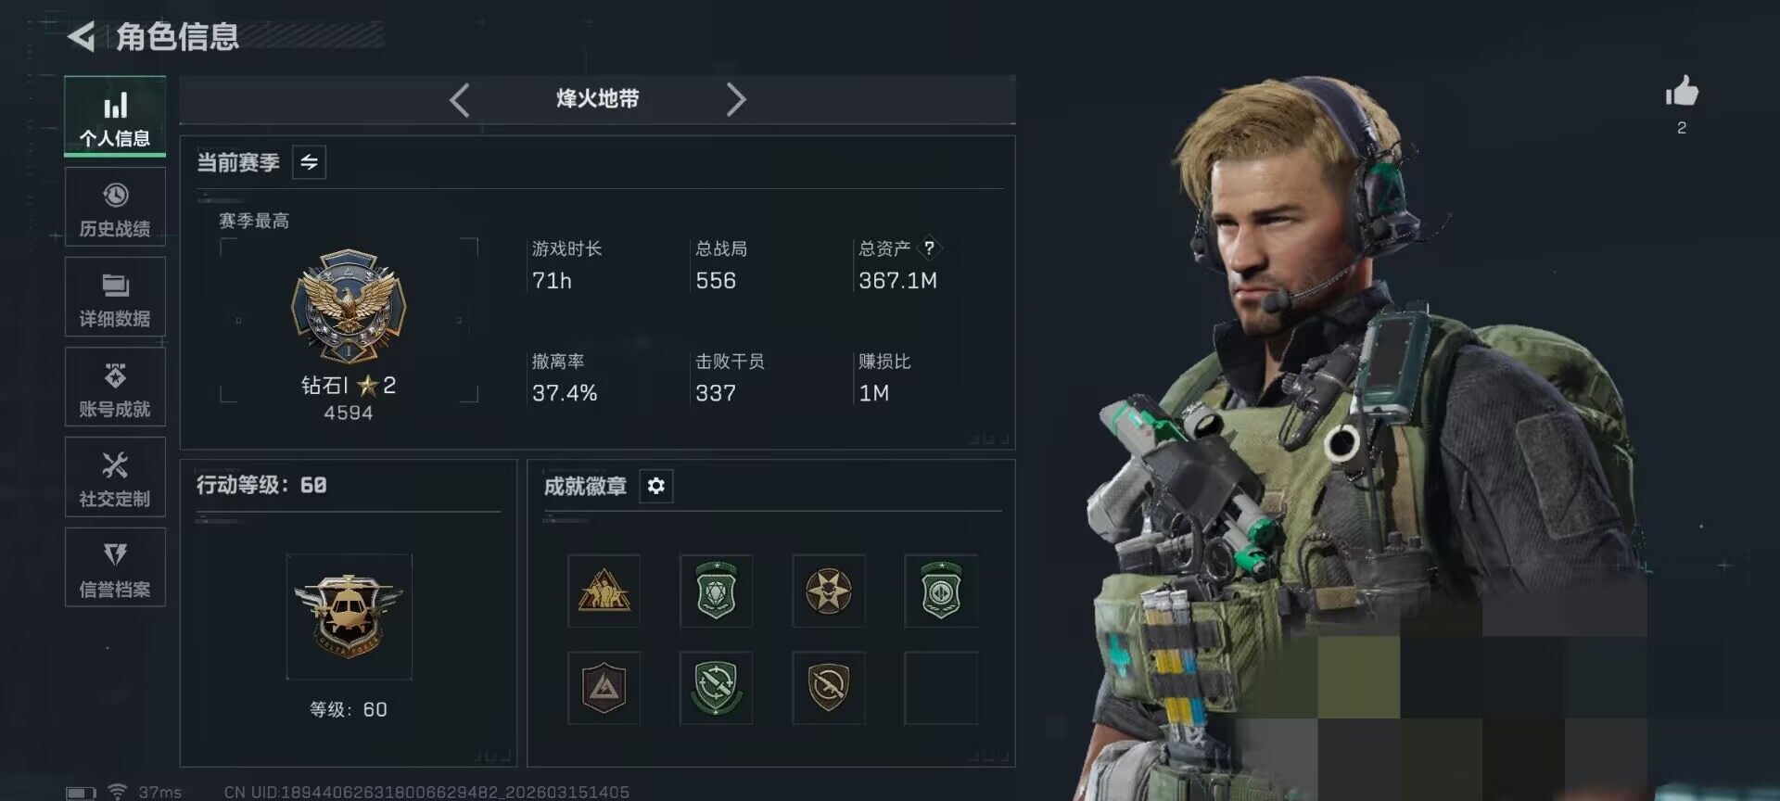
Task: Open the 信誉档案 reputation icon
Action: coord(115,554)
